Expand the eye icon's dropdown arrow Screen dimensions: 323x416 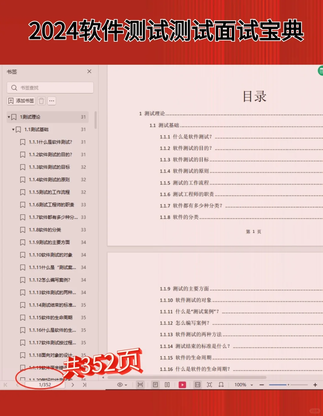(126, 385)
